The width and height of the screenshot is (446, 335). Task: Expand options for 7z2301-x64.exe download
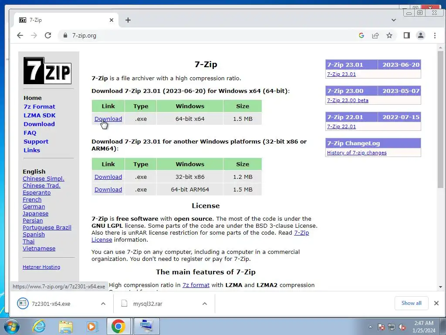point(103,304)
